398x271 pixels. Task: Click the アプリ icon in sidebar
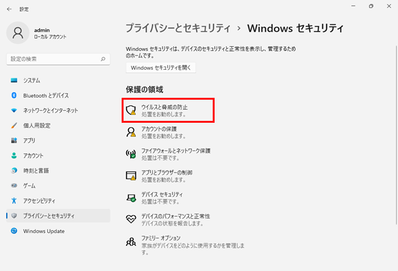click(14, 140)
